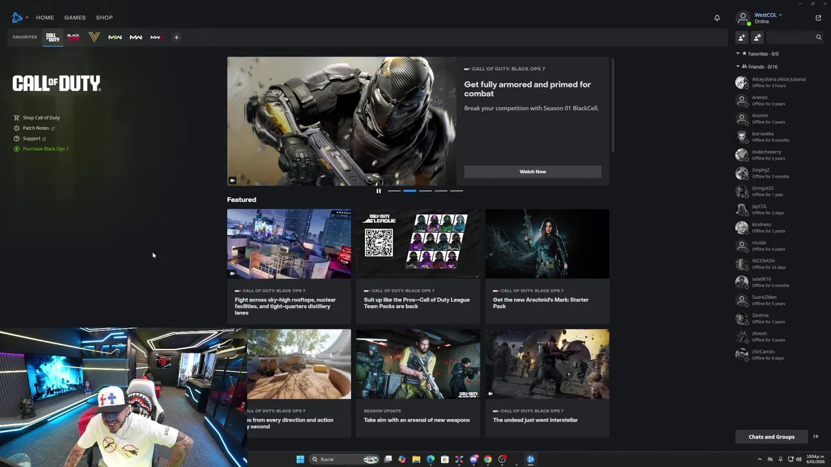This screenshot has width=831, height=467.
Task: Open Chats and Groups
Action: tap(771, 437)
